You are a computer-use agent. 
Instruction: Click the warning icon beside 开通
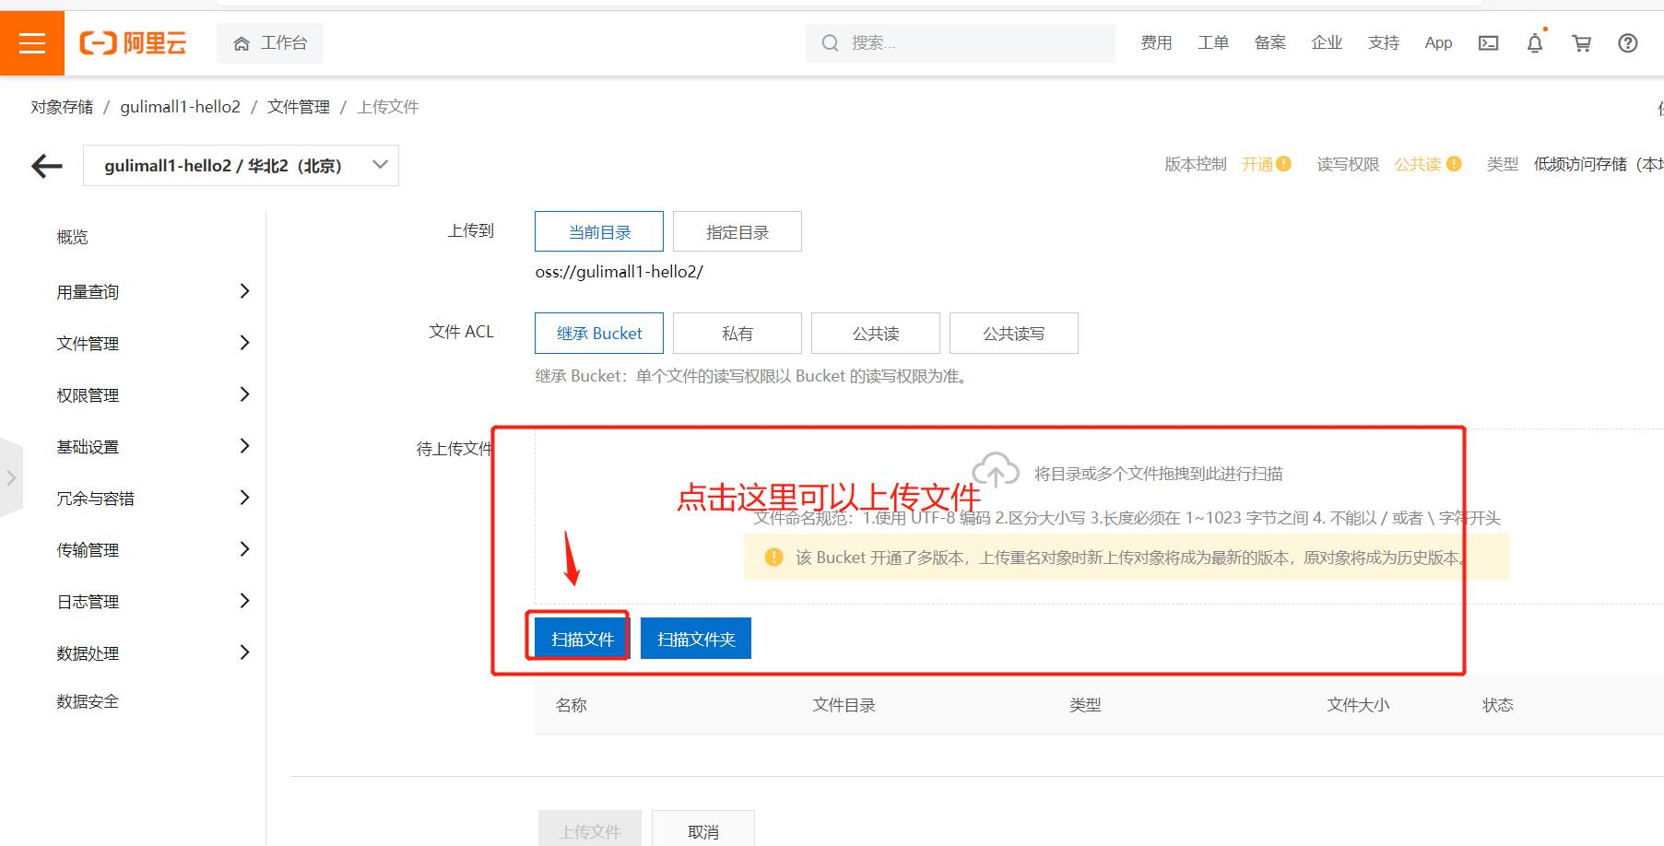[1284, 164]
